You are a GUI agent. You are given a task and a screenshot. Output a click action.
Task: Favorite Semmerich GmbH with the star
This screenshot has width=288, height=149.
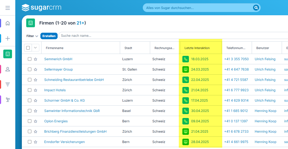35,59
